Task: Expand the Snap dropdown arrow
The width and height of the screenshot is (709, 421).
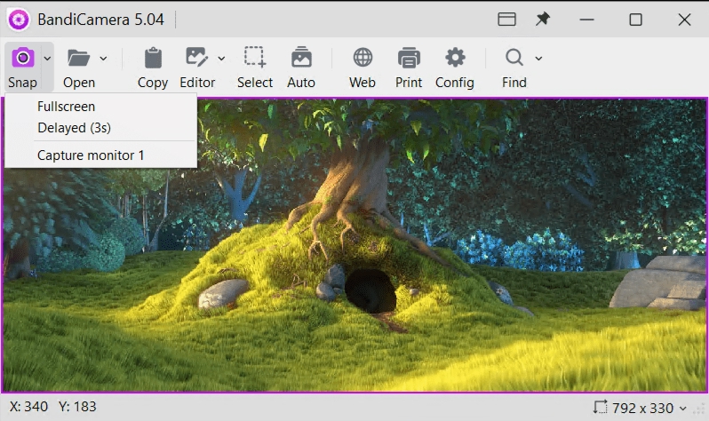Action: pos(47,59)
